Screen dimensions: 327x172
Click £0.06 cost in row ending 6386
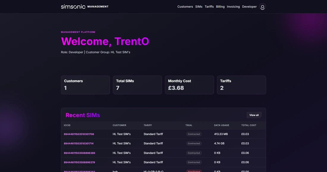(245, 153)
